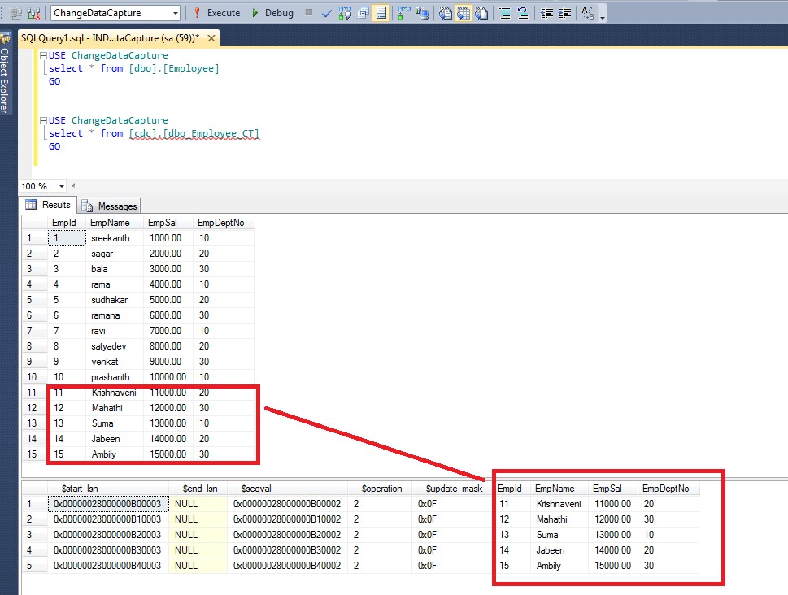788x595 pixels.
Task: Click the Change Connection icon
Action: [34, 13]
